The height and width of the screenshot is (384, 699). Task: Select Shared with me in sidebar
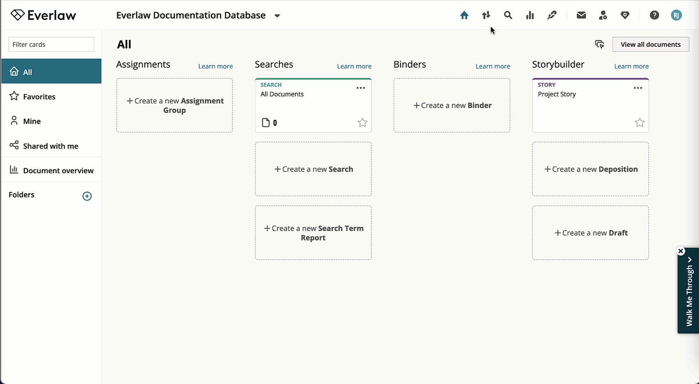tap(51, 145)
